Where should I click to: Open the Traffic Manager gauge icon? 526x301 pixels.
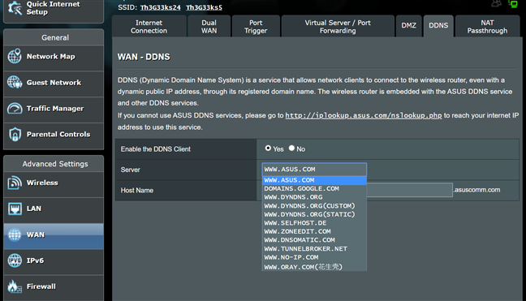tap(15, 108)
